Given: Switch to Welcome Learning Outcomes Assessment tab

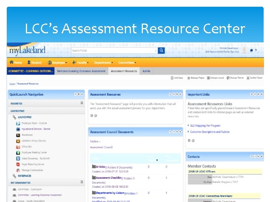Looking at the screenshot, I should (x=81, y=71).
